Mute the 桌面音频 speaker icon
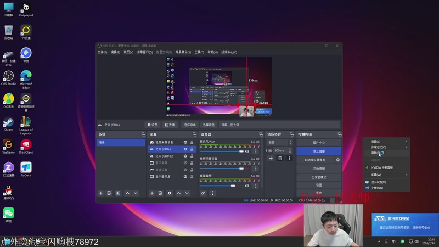 [246, 186]
